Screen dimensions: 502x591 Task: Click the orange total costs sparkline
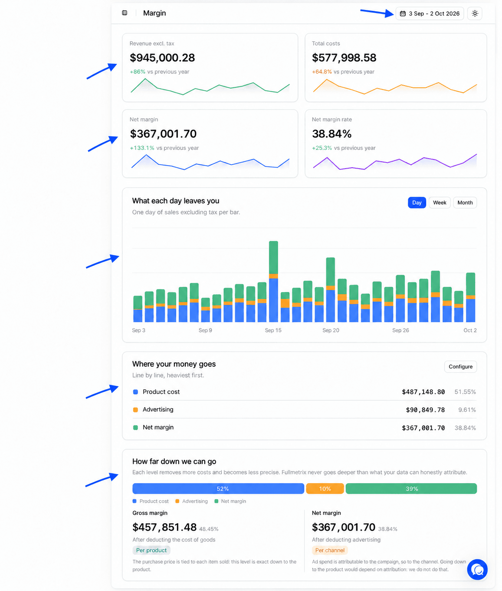point(395,87)
